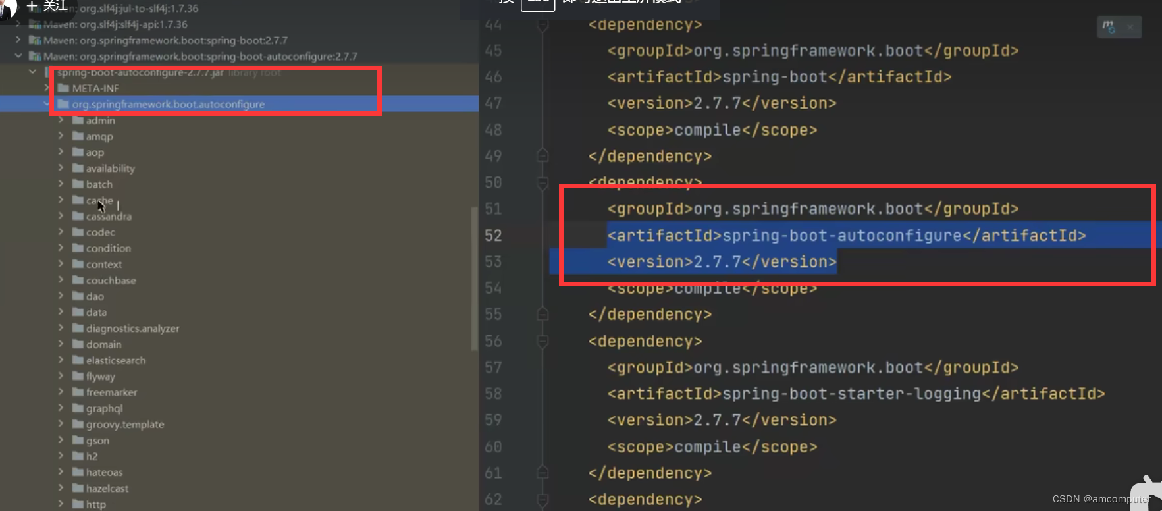Expand the diagnostics.analyzer package arrow
1162x511 pixels.
pyautogui.click(x=61, y=328)
